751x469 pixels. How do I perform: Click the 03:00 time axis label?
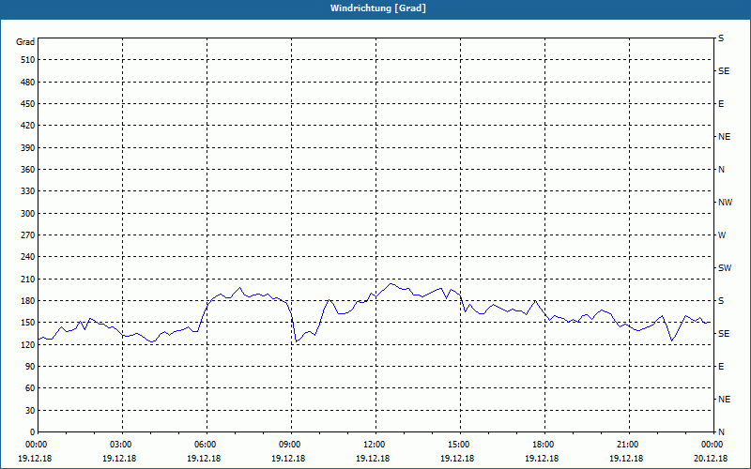click(x=120, y=445)
